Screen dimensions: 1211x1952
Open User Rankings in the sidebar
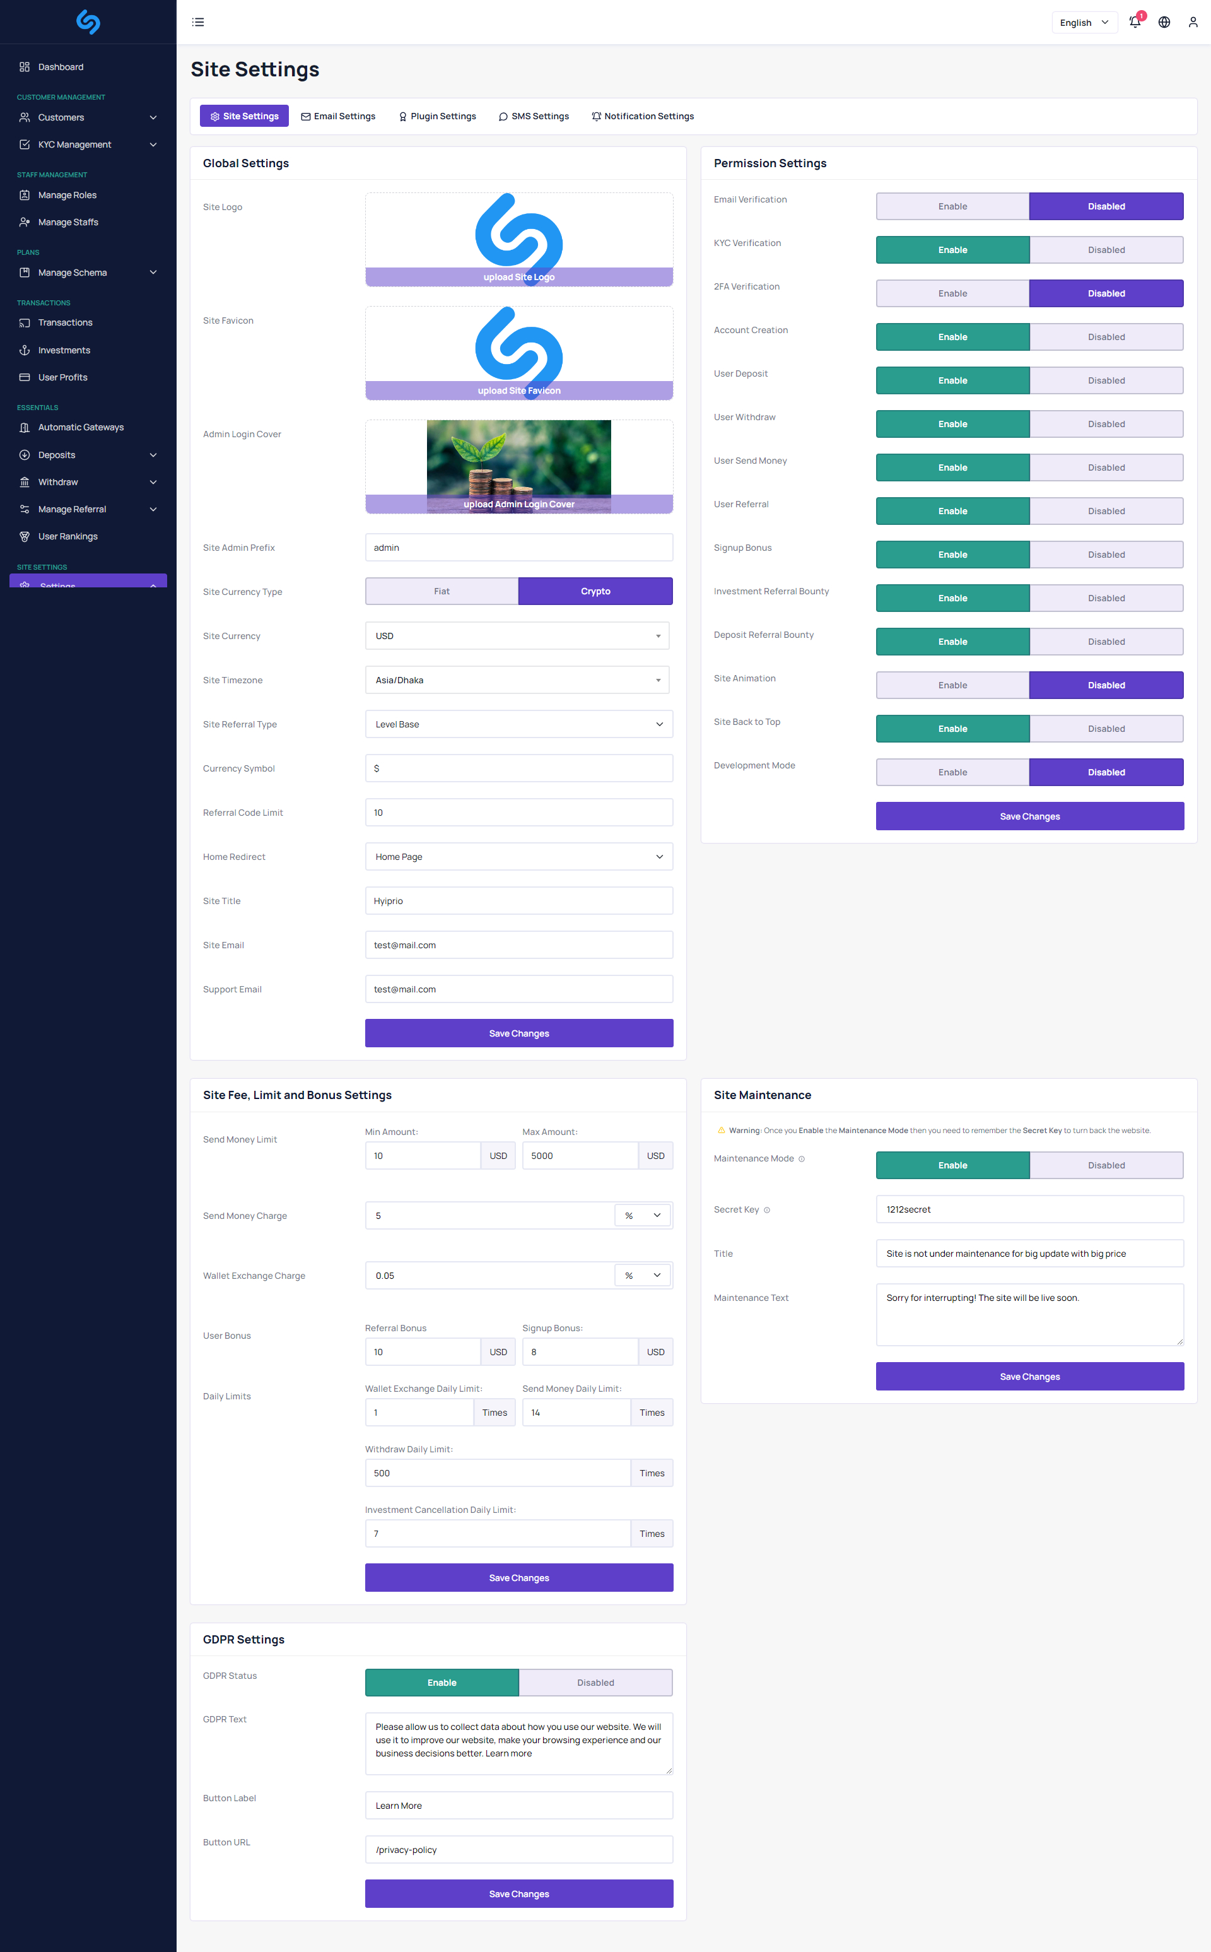point(67,537)
